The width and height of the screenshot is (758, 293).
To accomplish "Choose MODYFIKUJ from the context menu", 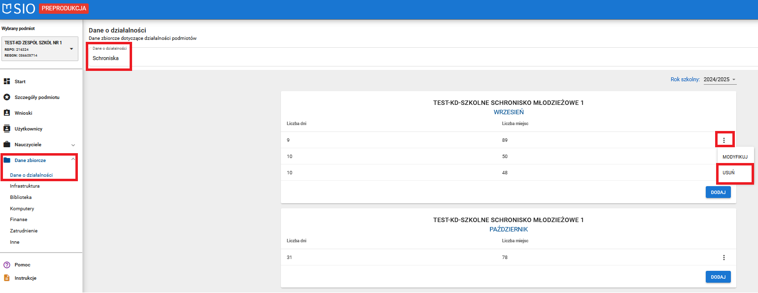I will tap(735, 157).
